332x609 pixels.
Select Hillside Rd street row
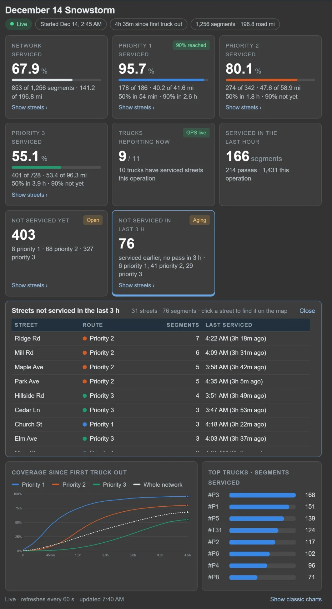(x=161, y=396)
